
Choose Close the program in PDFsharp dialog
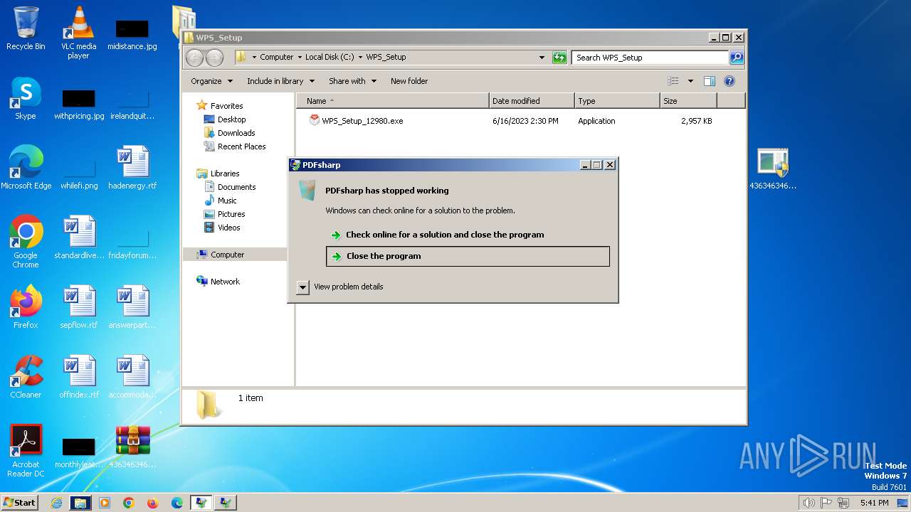coord(468,256)
